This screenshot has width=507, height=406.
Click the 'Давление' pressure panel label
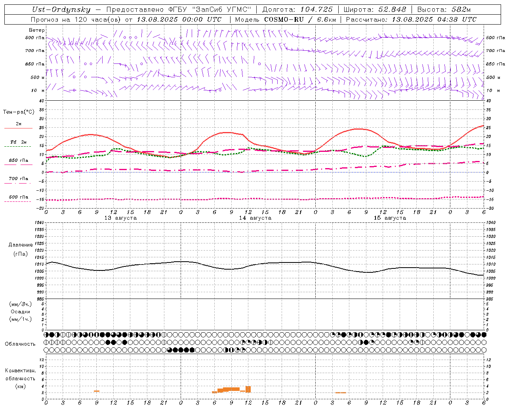click(x=21, y=245)
